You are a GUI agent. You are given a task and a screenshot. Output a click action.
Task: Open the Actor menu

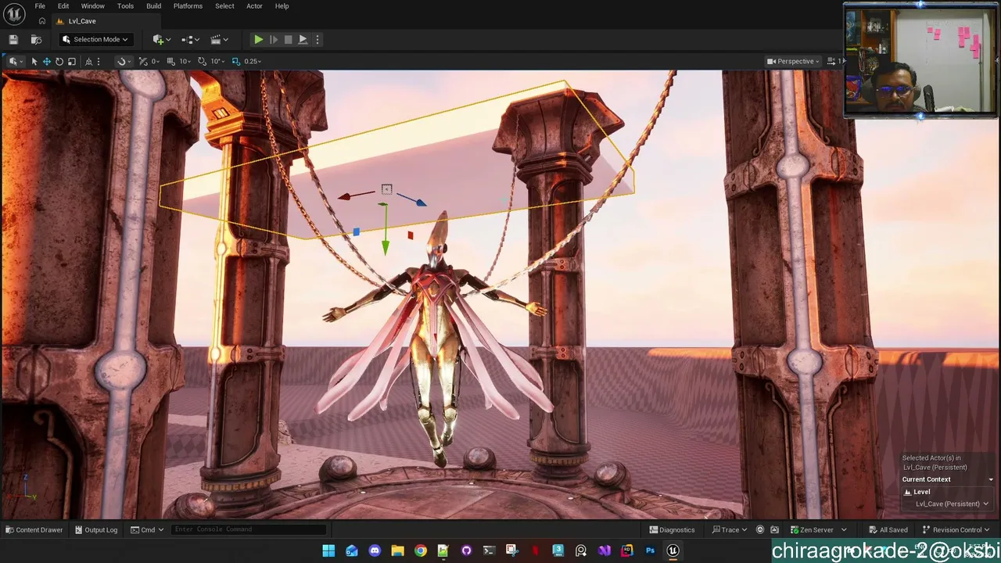254,6
